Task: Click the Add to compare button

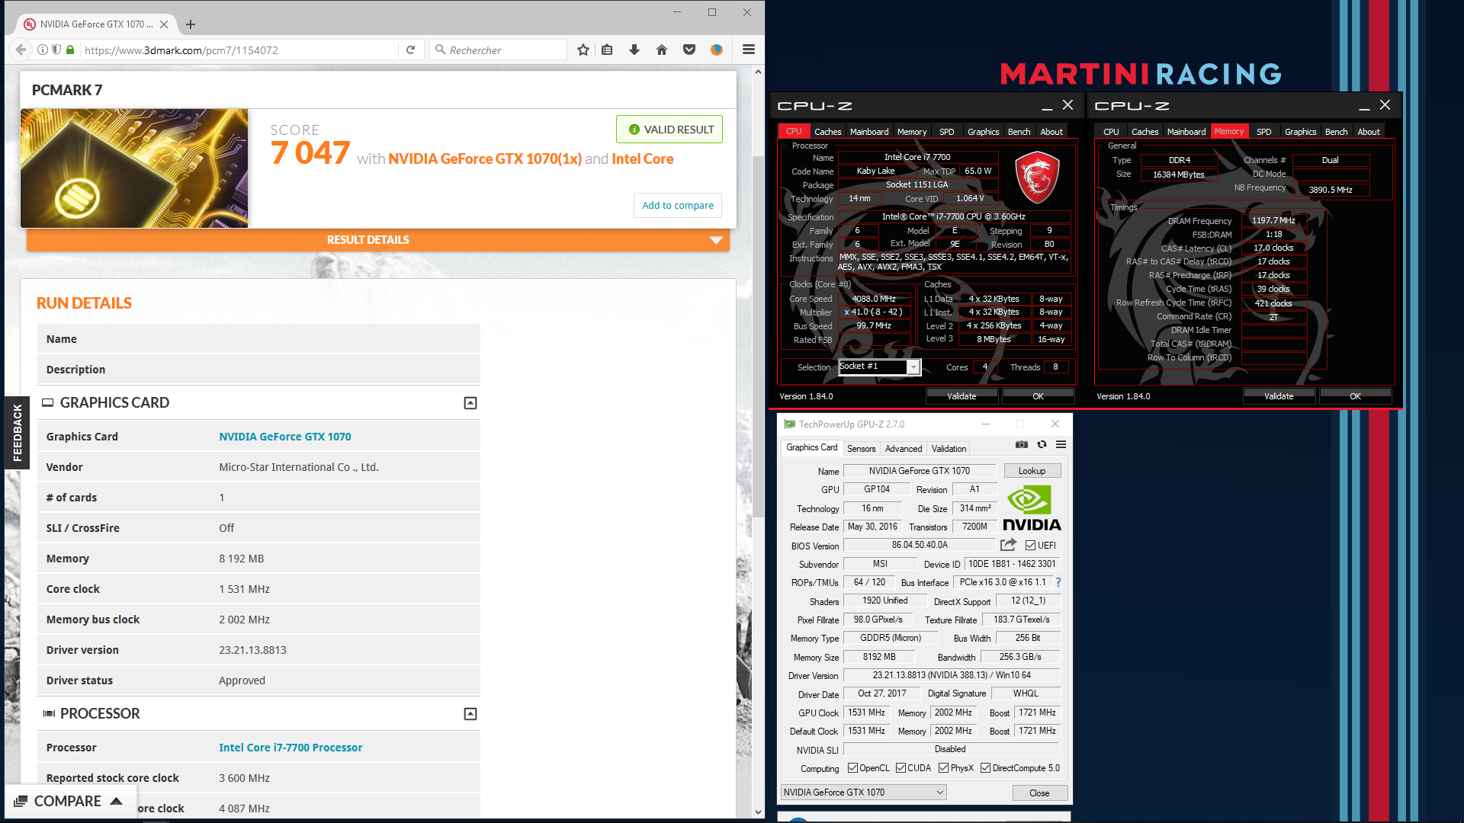Action: (x=677, y=205)
